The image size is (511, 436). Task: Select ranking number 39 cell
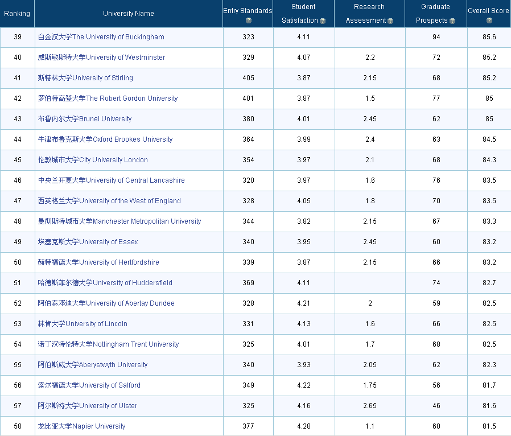pos(18,37)
